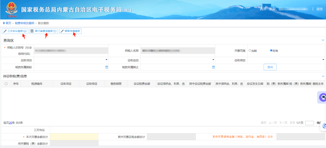This screenshot has height=148, width=326.
Task: Sort by 序号 column header
Action: [16, 84]
